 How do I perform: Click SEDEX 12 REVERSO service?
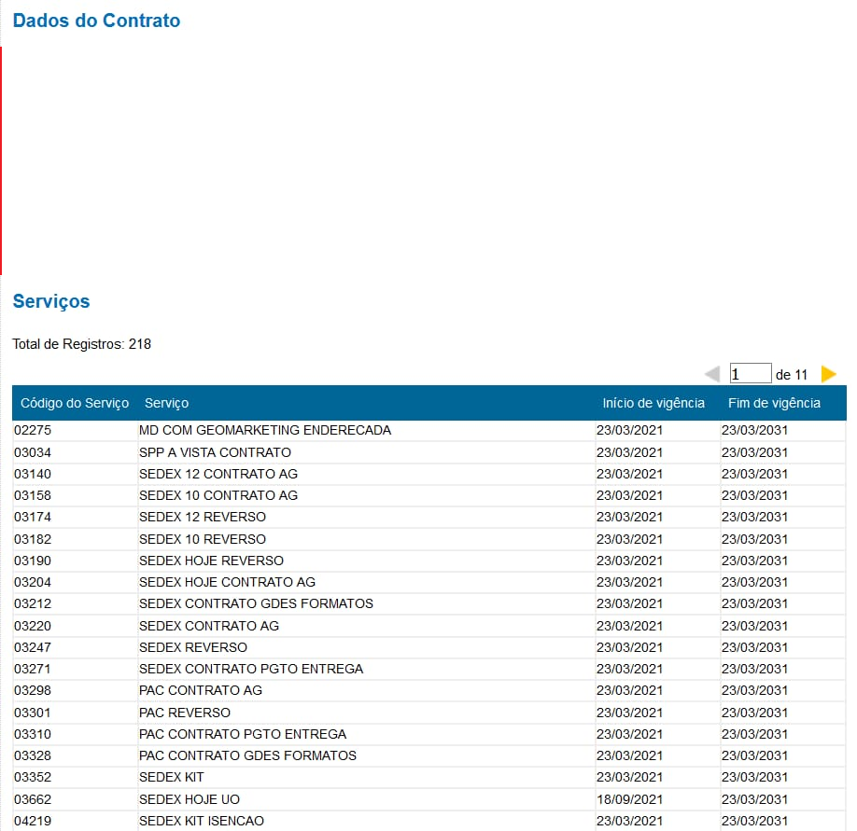(203, 517)
